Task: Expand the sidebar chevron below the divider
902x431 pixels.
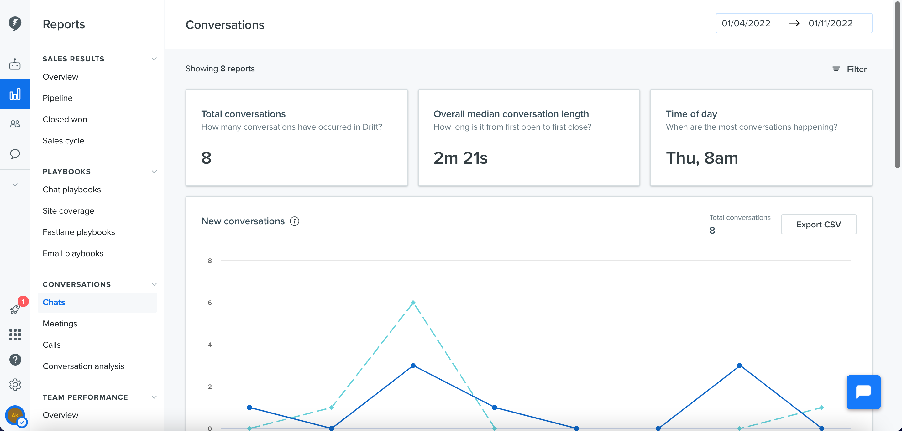Action: [x=15, y=185]
